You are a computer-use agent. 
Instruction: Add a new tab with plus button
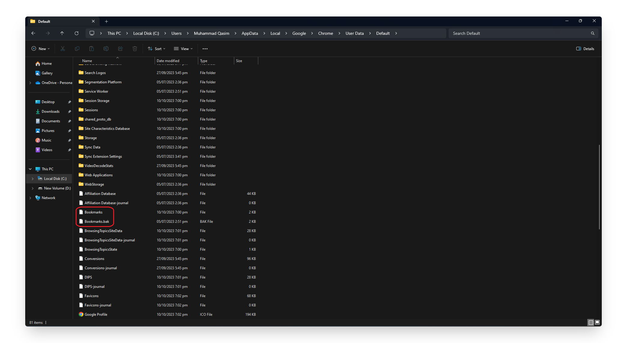point(106,21)
